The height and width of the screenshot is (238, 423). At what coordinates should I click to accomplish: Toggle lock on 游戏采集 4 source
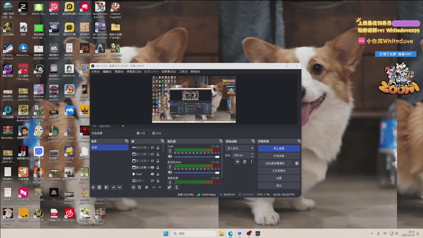pos(158,148)
